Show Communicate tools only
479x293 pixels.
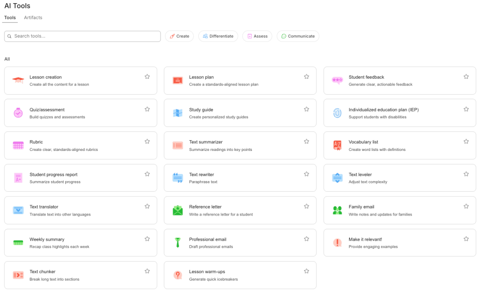pyautogui.click(x=298, y=36)
